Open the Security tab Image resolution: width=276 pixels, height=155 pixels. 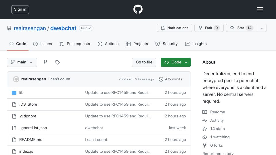166,44
